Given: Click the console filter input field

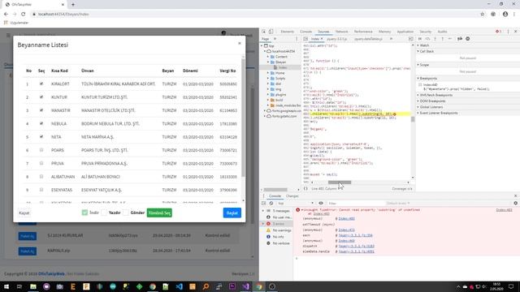Looking at the screenshot, I should point(355,203).
